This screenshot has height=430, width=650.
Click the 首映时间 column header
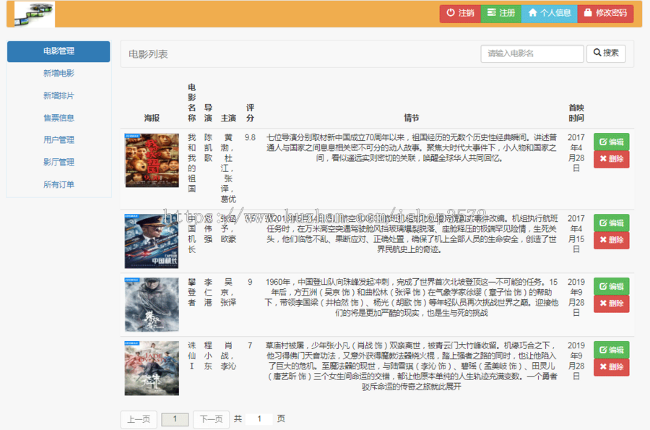click(x=576, y=113)
